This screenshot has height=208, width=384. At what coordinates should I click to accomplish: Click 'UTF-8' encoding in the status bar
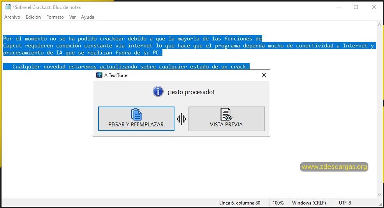tap(345, 203)
